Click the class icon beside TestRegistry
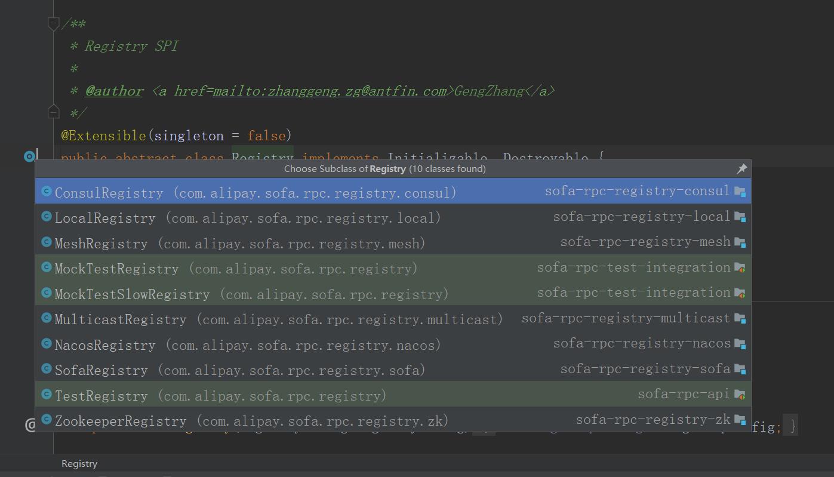The height and width of the screenshot is (477, 834). tap(47, 395)
